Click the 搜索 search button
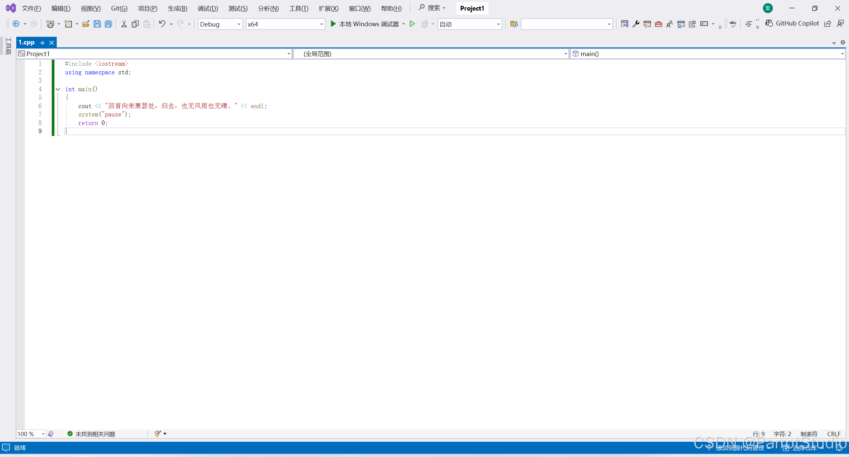This screenshot has width=849, height=457. point(432,8)
